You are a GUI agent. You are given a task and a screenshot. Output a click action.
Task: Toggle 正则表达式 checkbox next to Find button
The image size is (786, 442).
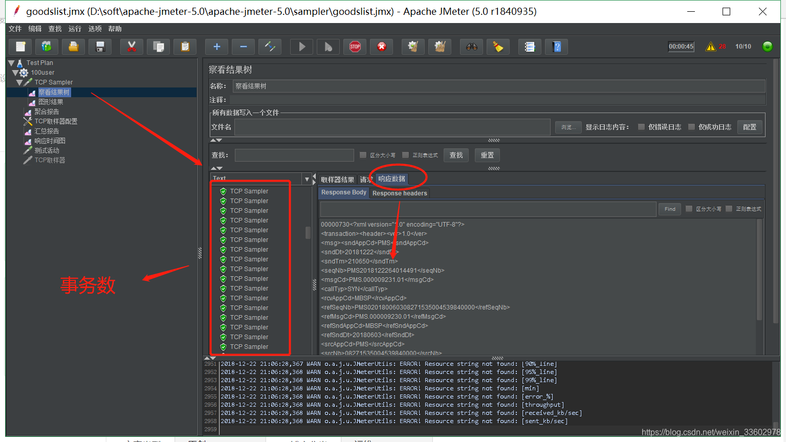tap(729, 209)
